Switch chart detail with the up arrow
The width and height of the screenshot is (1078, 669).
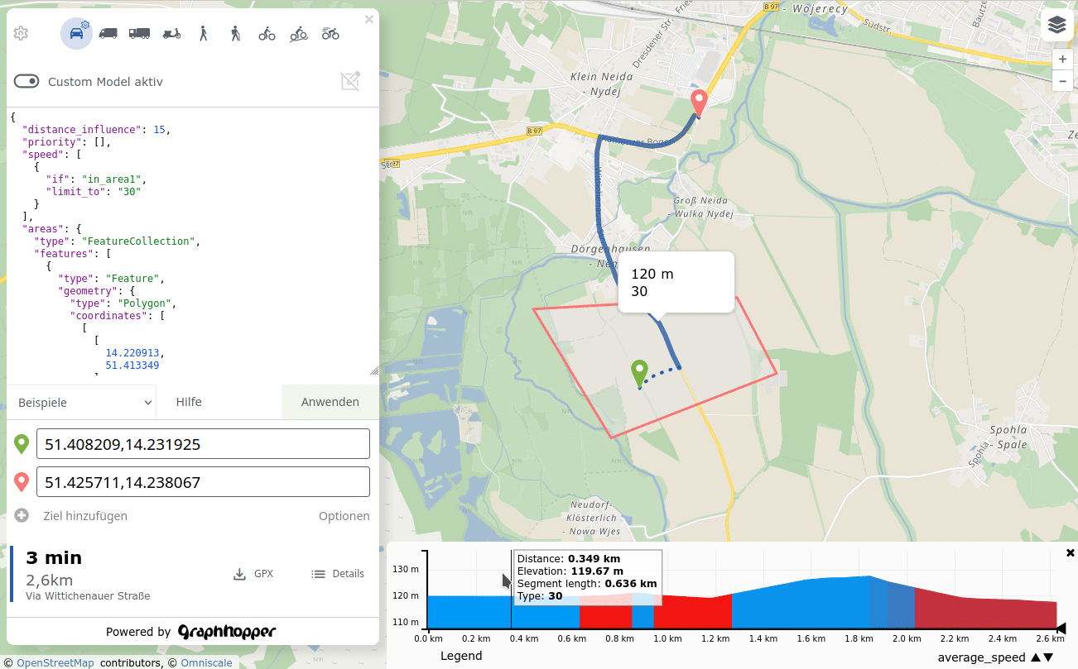click(x=1035, y=657)
